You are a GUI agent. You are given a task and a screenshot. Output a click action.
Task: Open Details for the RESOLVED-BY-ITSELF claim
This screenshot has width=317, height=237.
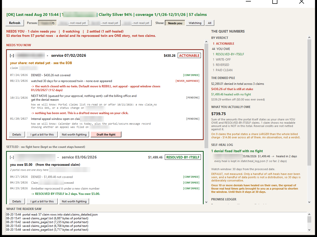tap(17, 201)
